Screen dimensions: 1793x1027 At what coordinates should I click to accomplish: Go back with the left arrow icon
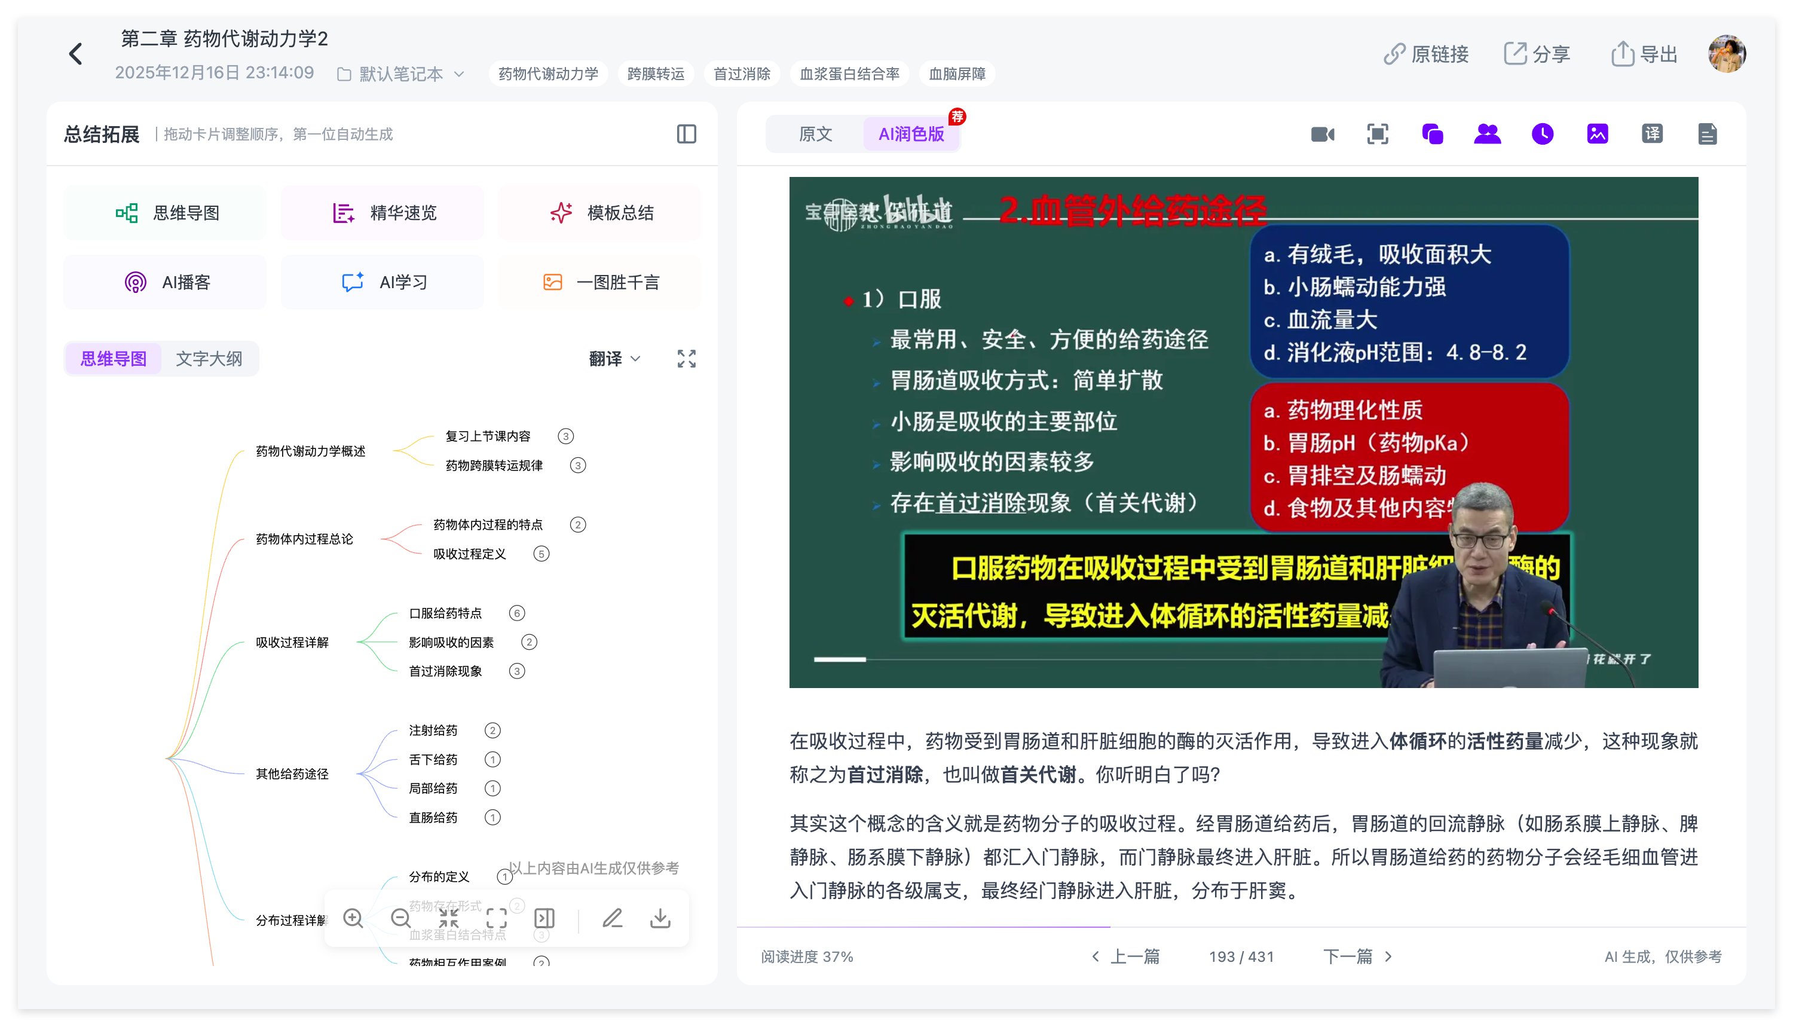pyautogui.click(x=75, y=54)
